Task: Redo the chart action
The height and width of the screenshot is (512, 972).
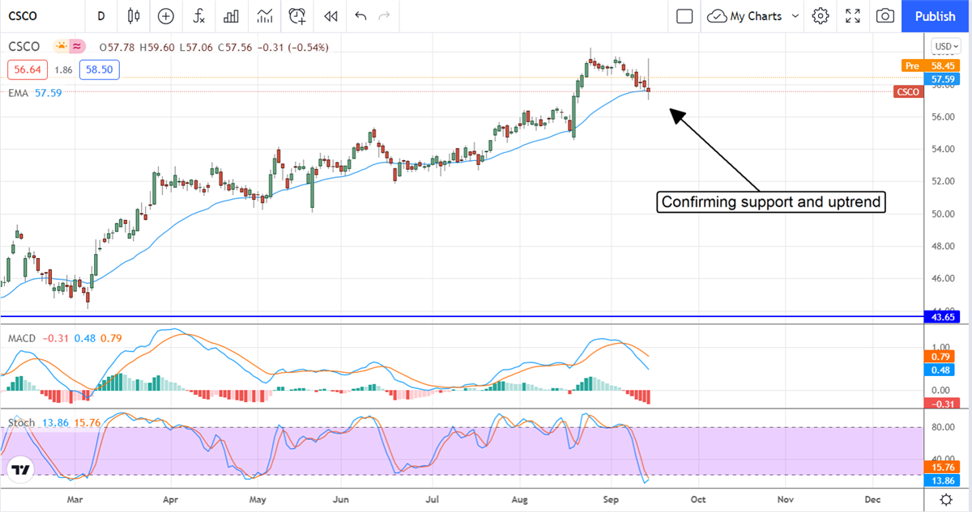Action: 385,15
